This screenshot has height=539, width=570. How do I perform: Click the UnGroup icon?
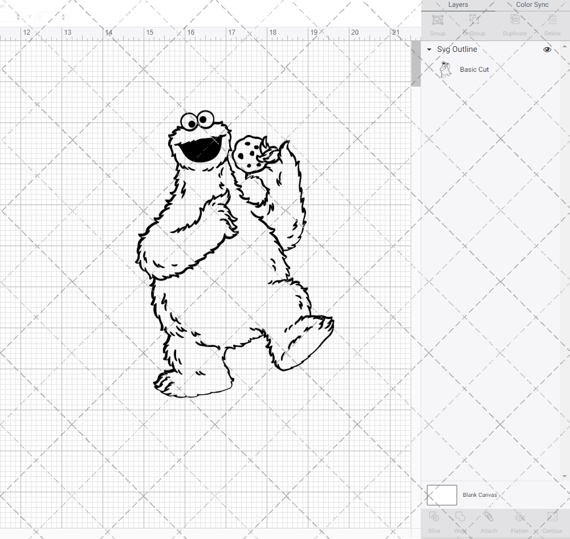pos(474,24)
